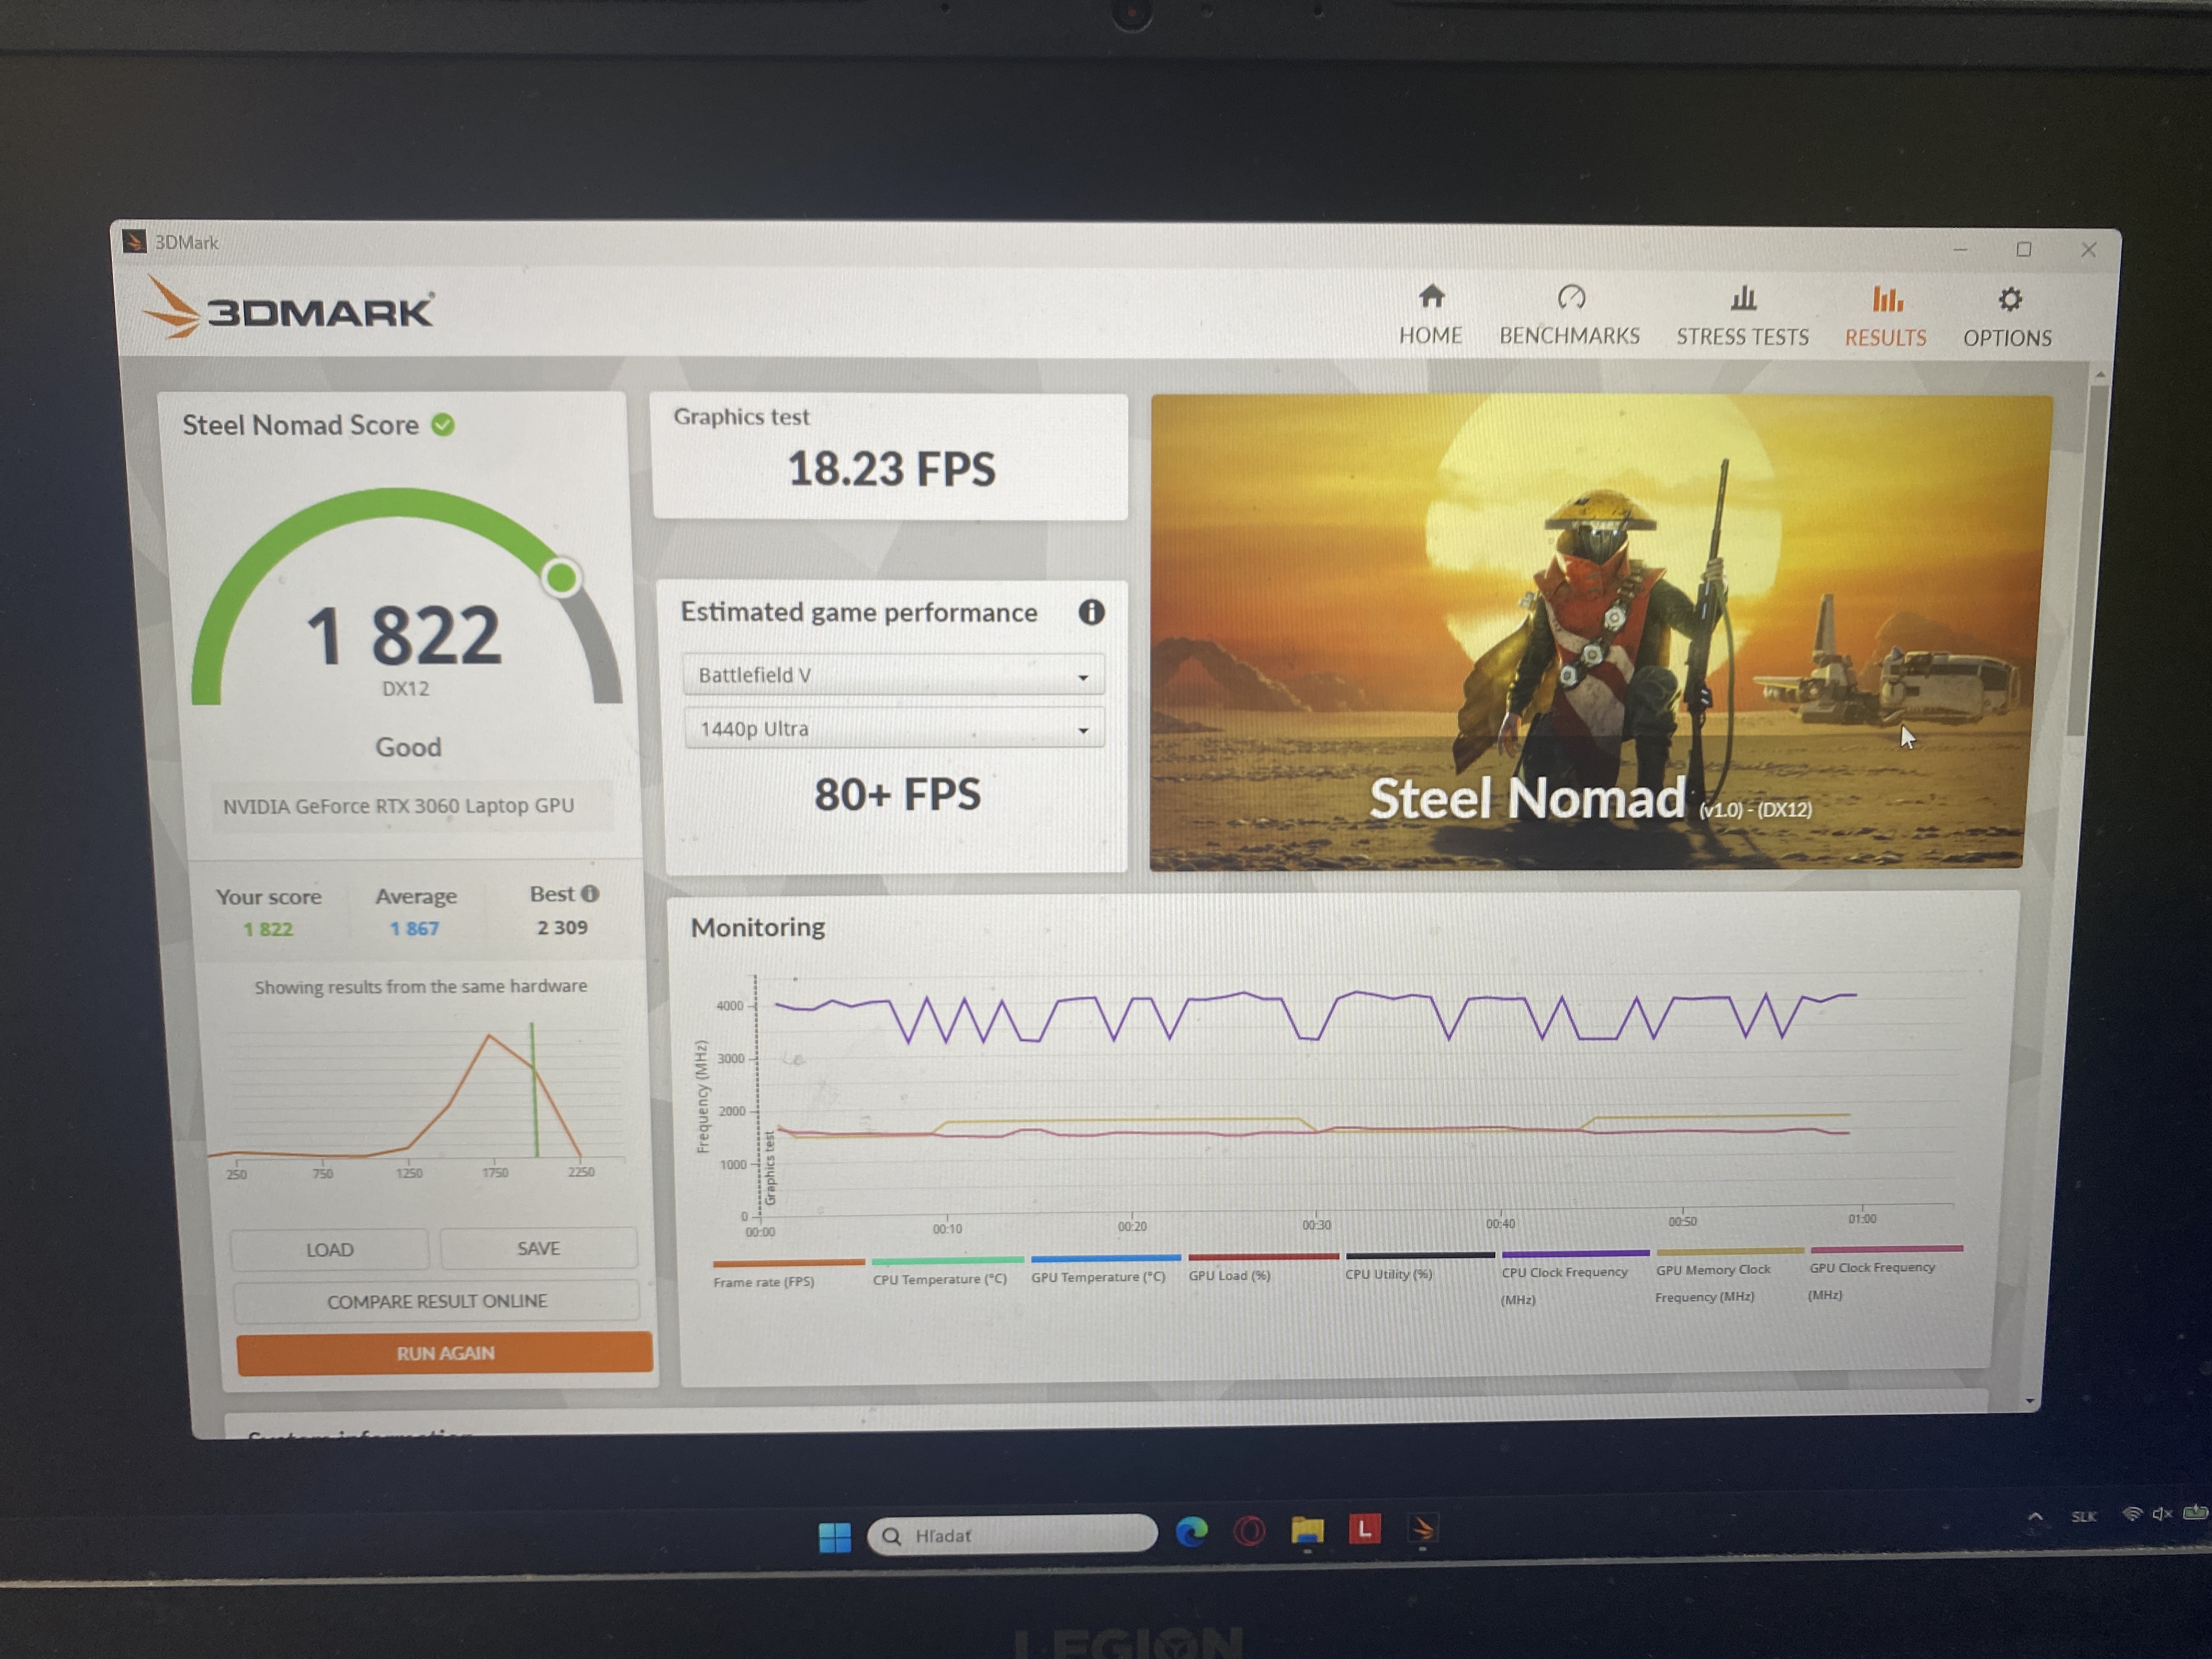Image resolution: width=2212 pixels, height=1659 pixels.
Task: Click the SAVE button
Action: [538, 1248]
